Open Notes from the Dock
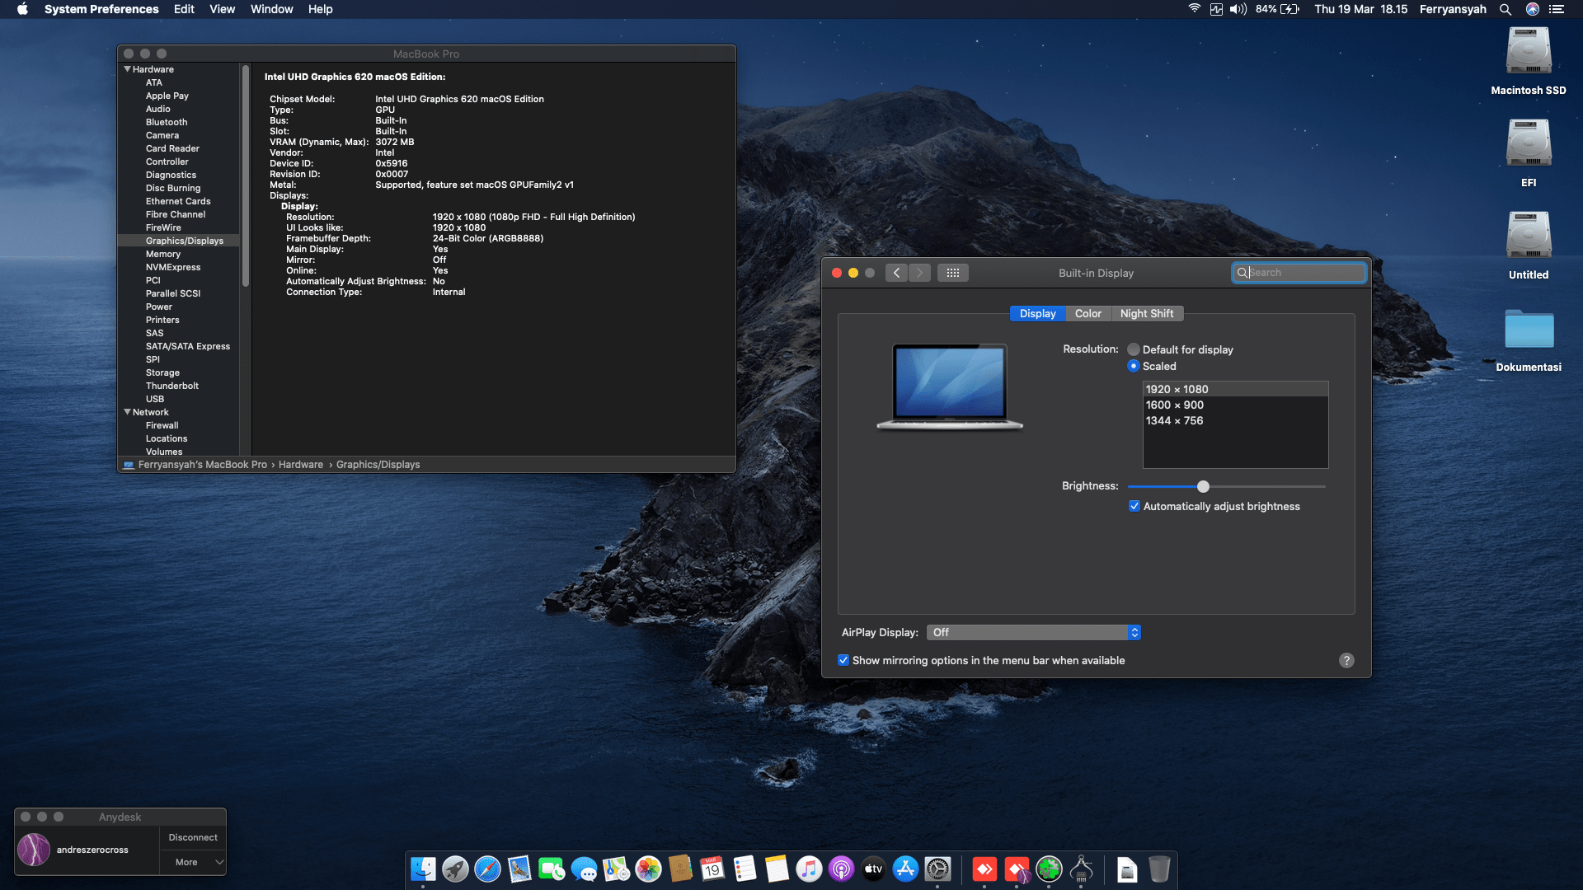 (777, 869)
